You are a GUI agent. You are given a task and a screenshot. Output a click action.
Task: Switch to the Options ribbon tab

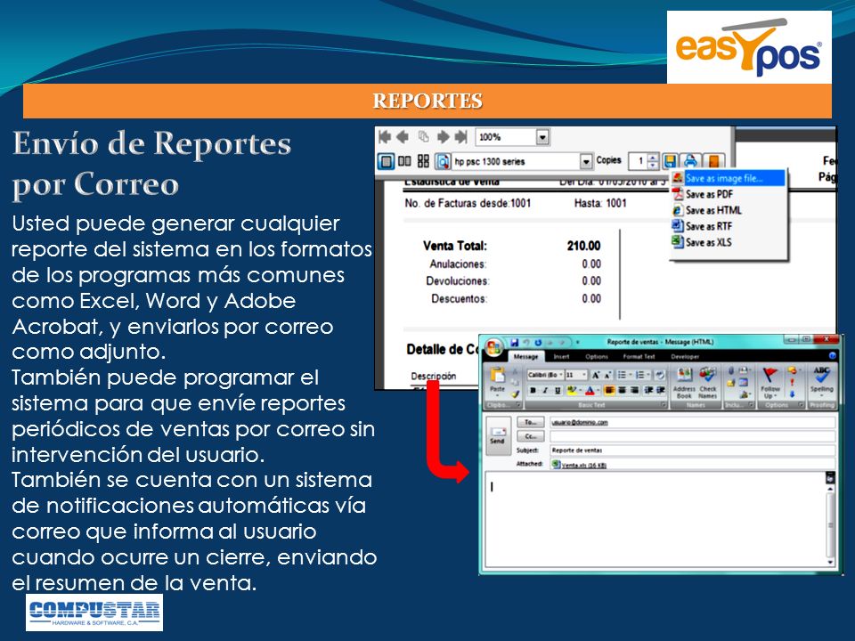tap(597, 356)
